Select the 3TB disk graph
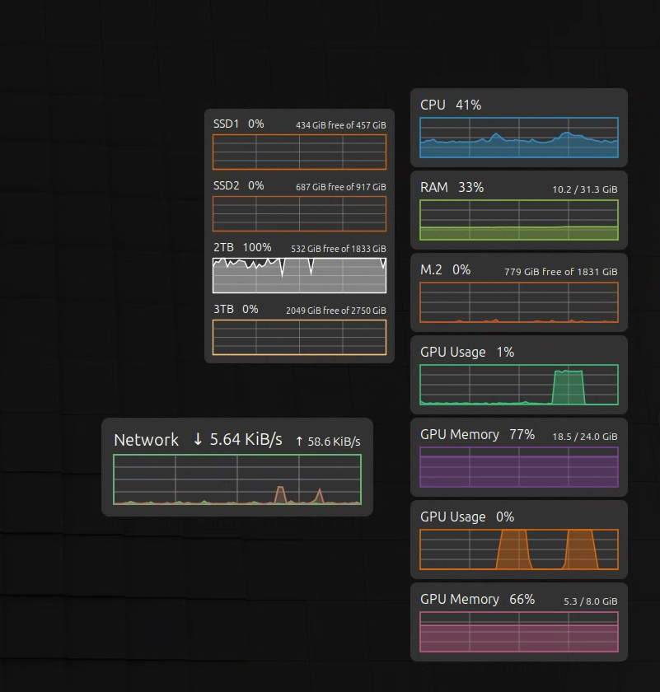 [x=299, y=337]
